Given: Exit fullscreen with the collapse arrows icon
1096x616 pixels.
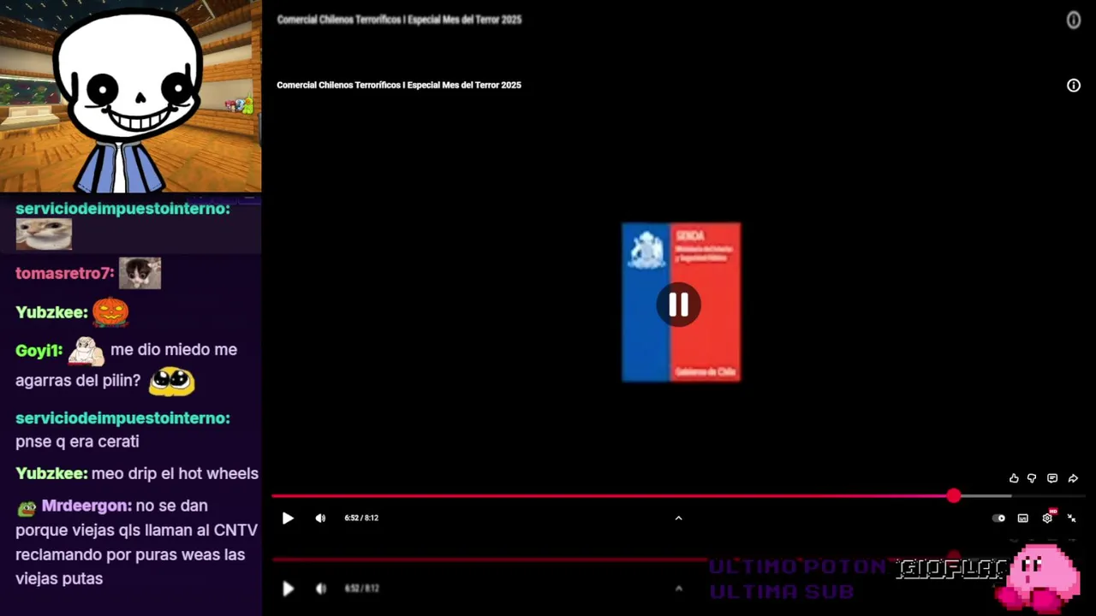Looking at the screenshot, I should click(x=1071, y=518).
